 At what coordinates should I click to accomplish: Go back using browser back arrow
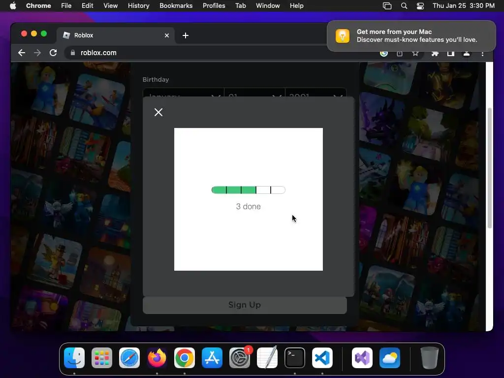click(22, 53)
